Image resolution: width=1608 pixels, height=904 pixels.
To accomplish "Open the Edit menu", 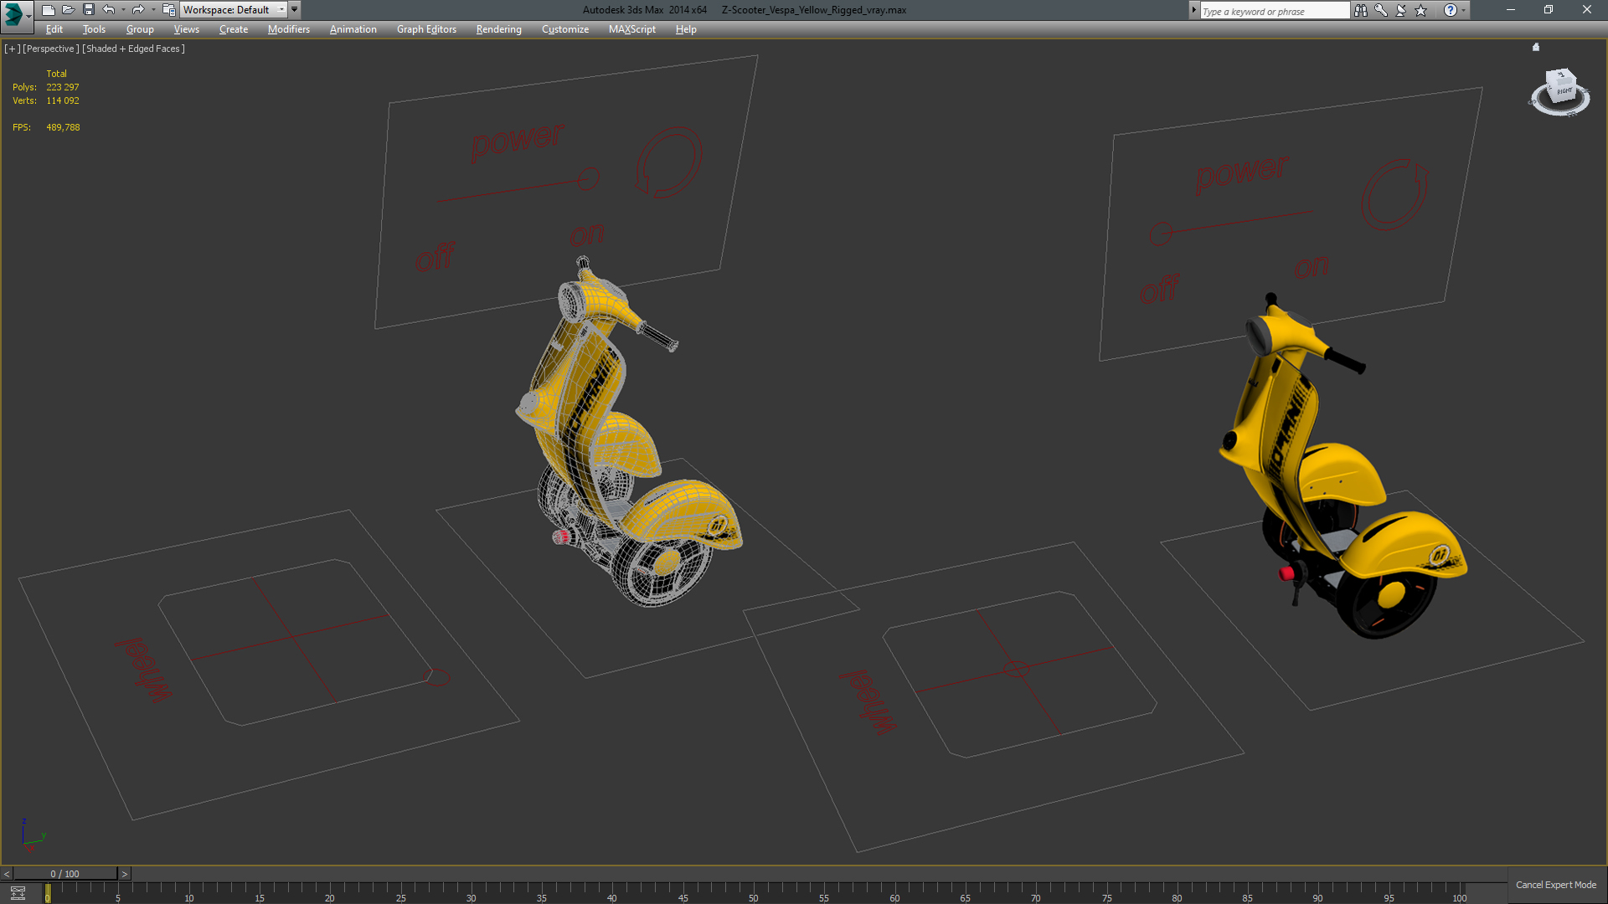I will coord(54,29).
